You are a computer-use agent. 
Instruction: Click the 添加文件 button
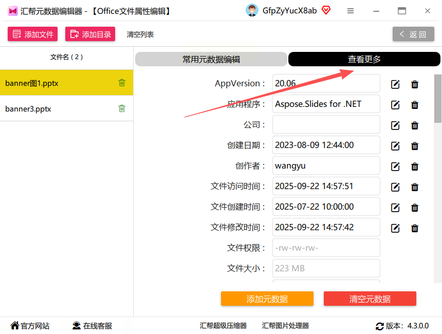(x=33, y=34)
